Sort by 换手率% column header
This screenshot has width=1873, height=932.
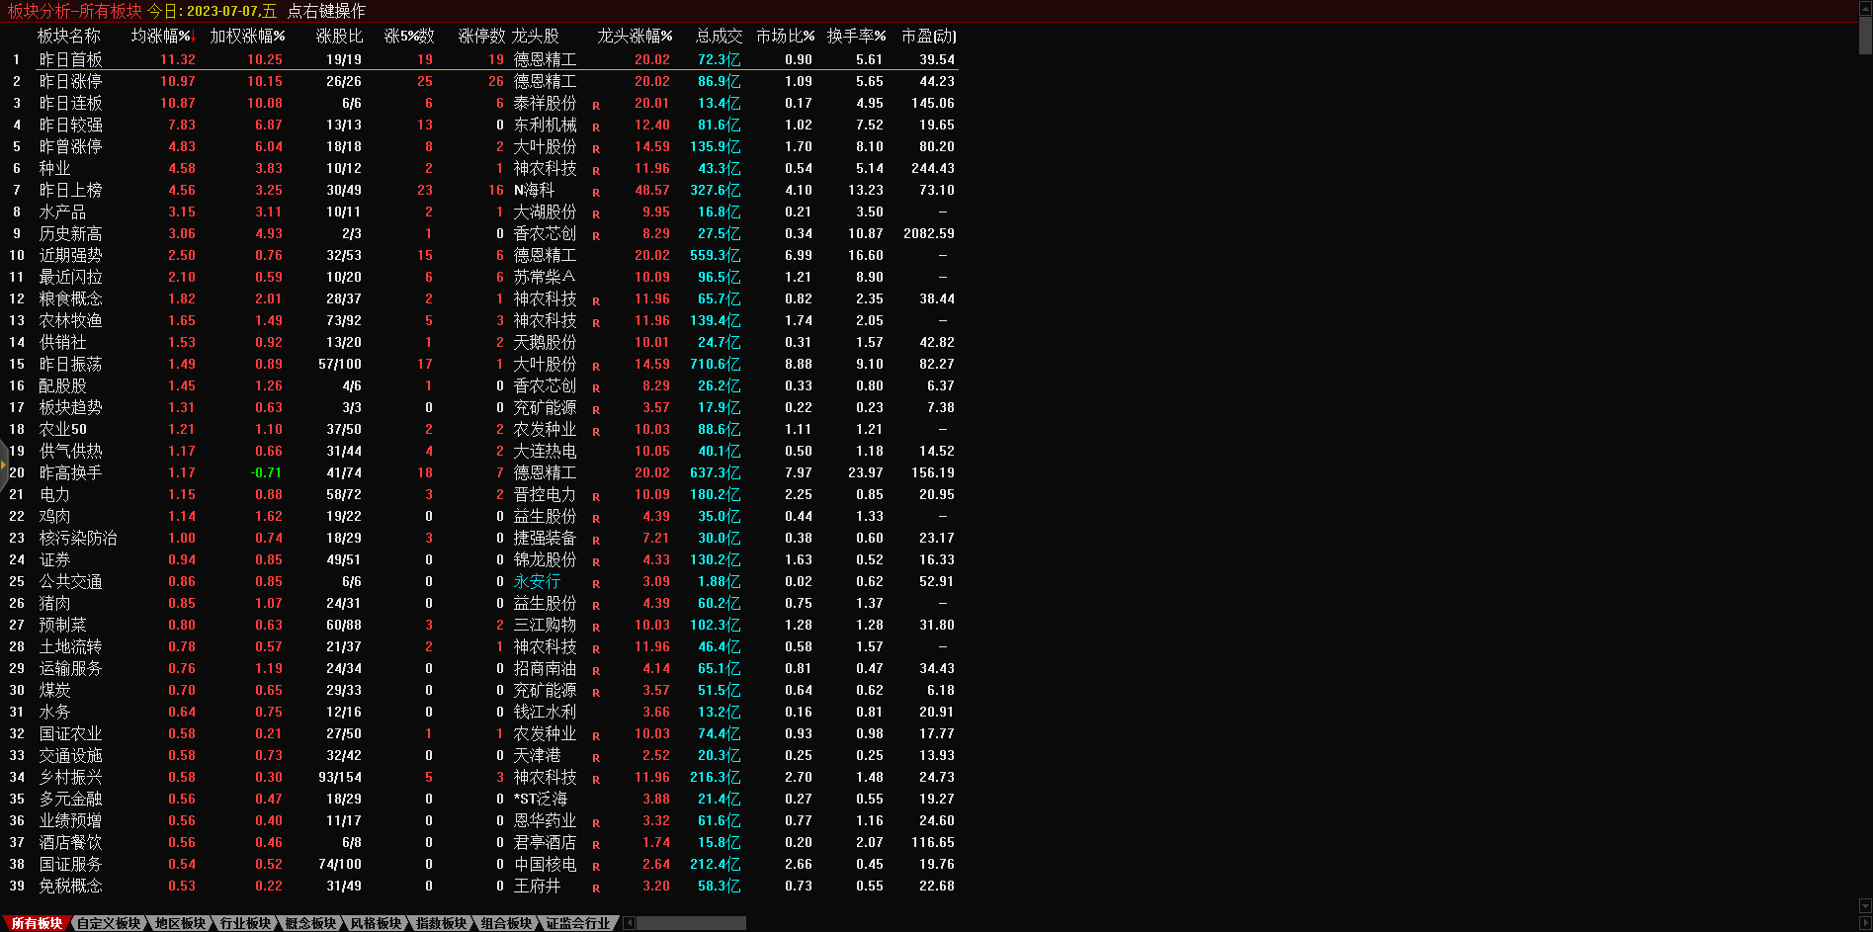point(856,36)
